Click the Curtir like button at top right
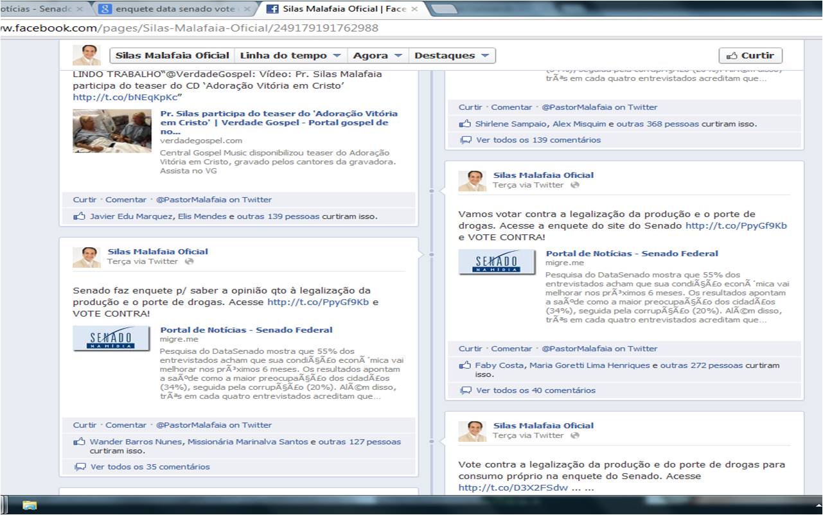Viewport: 823px width, 515px height. pos(750,55)
